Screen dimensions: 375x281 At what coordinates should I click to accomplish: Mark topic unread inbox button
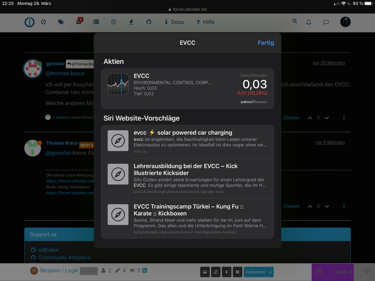[x=204, y=272]
